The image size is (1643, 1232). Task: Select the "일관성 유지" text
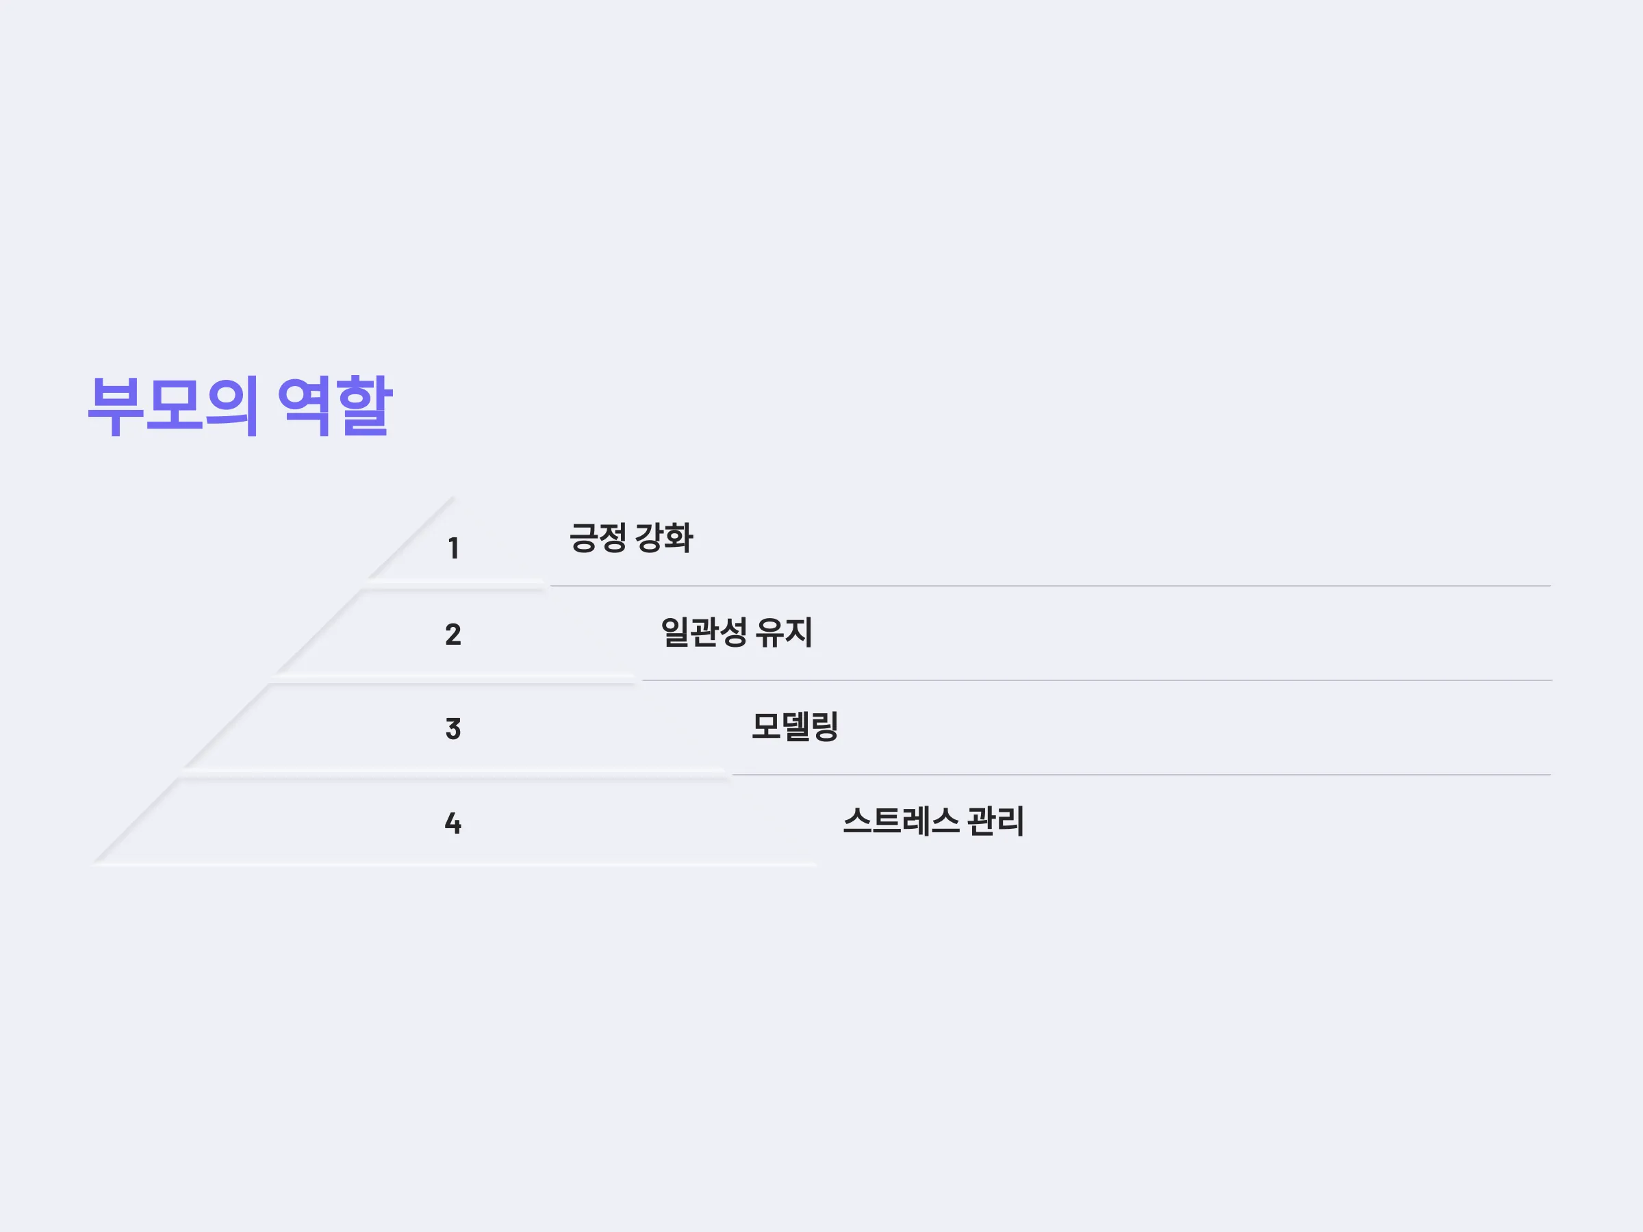tap(736, 632)
